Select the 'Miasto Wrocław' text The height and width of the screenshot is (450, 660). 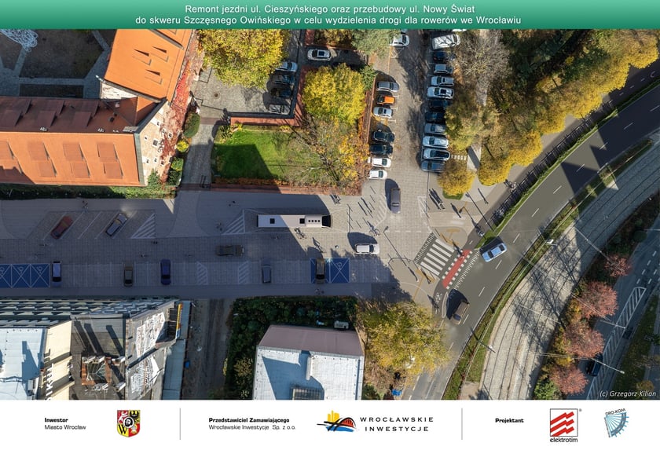tap(65, 427)
